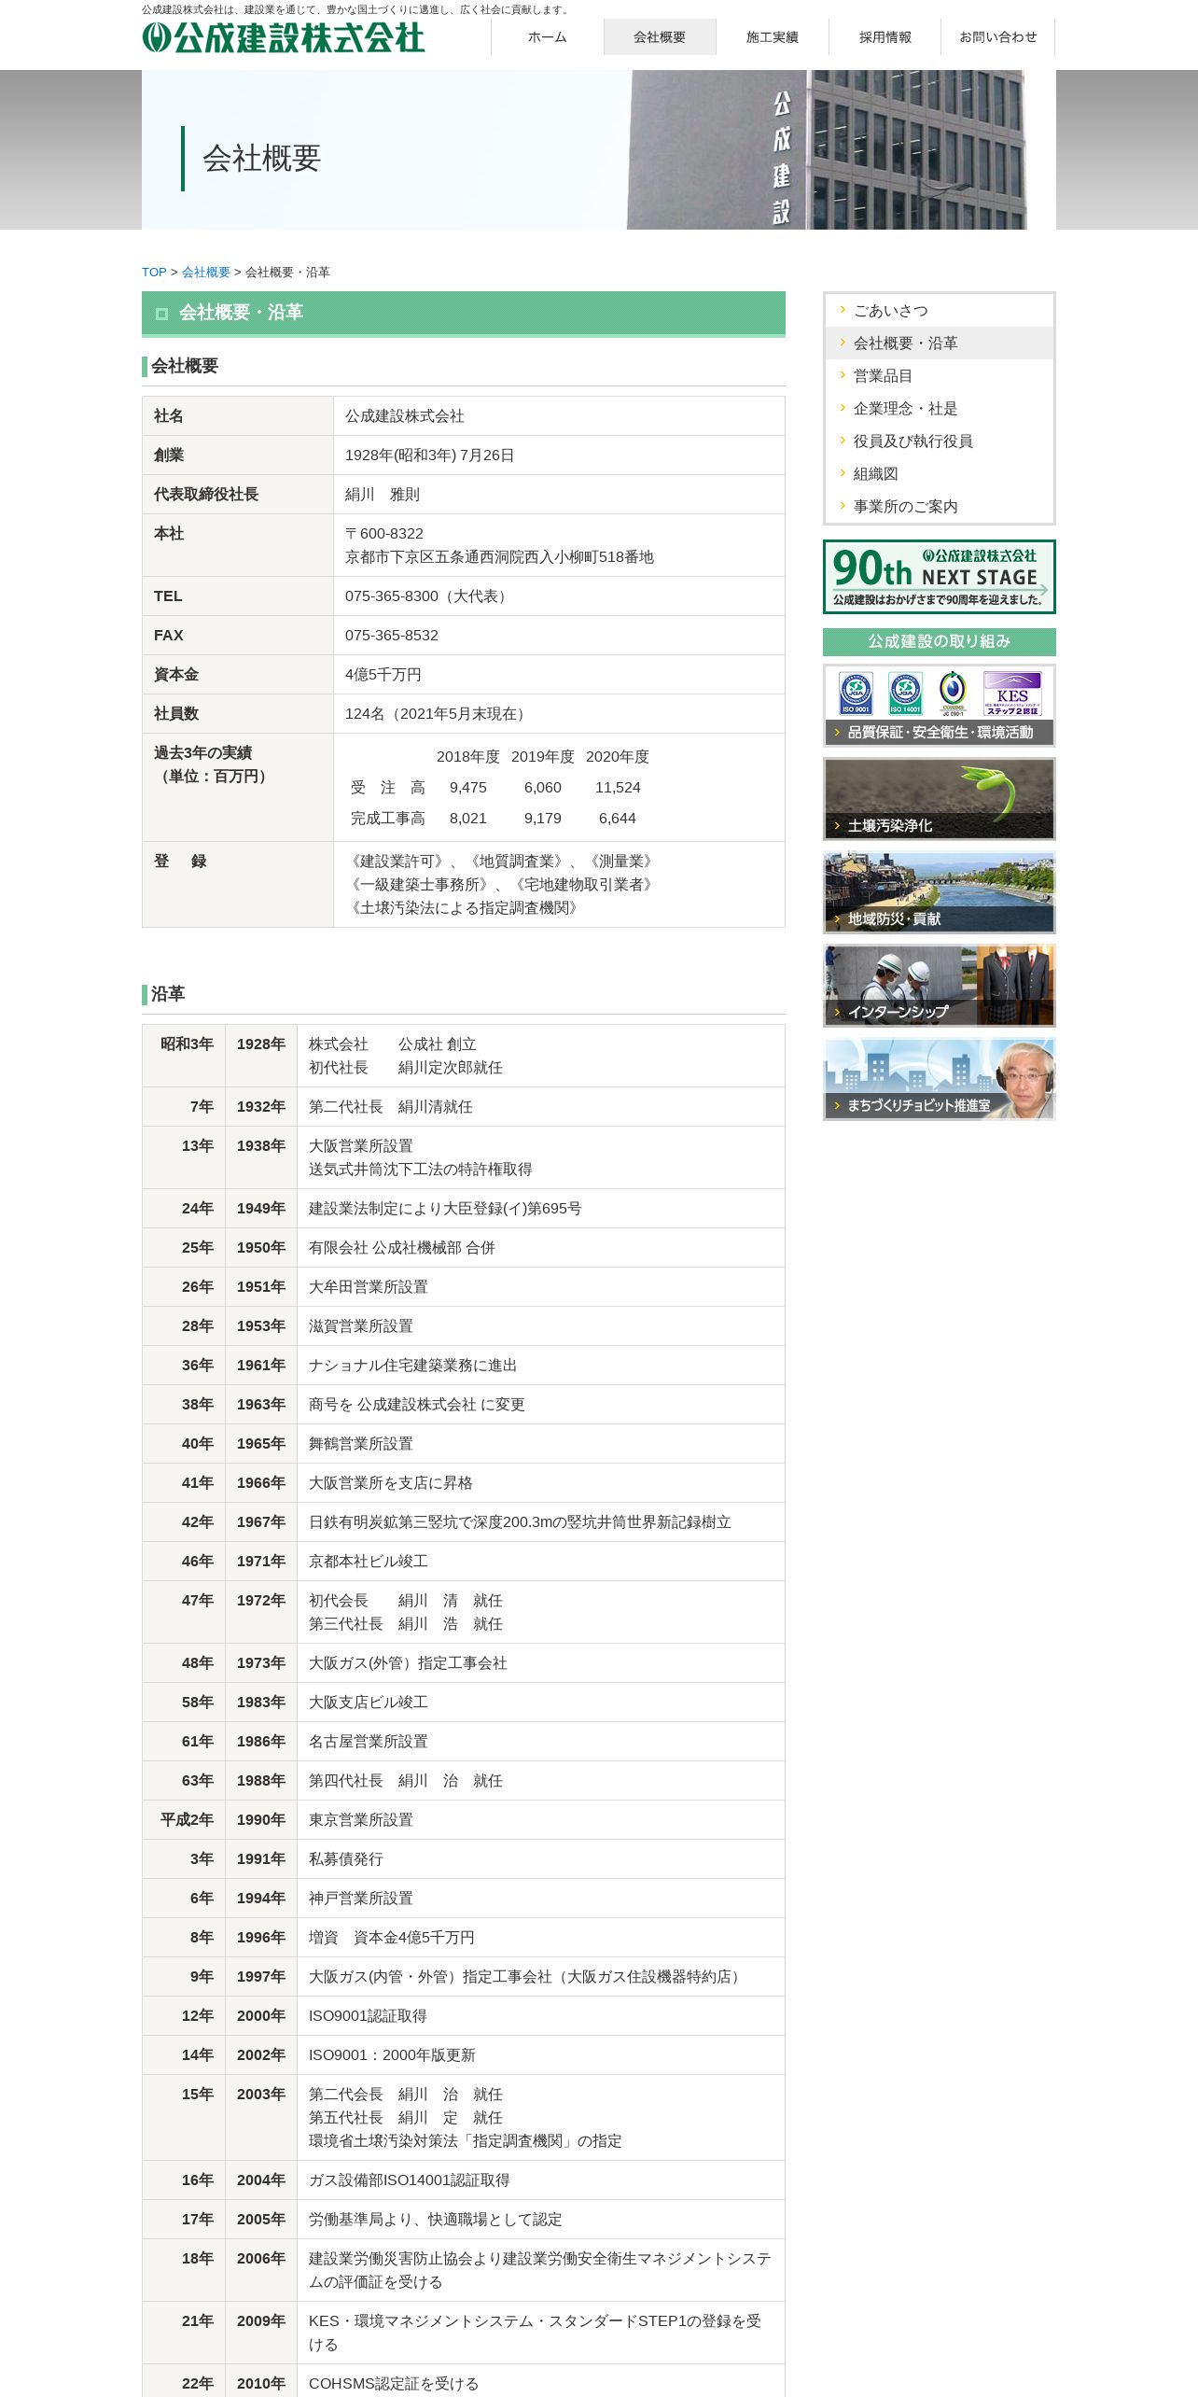
Task: Open 役員及び執行役員 in the side menu
Action: click(940, 442)
